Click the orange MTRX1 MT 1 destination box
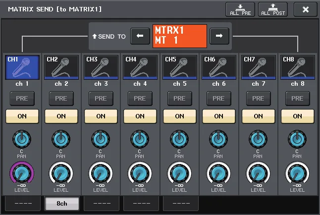Screen dimensions: 320x215 click(180, 36)
